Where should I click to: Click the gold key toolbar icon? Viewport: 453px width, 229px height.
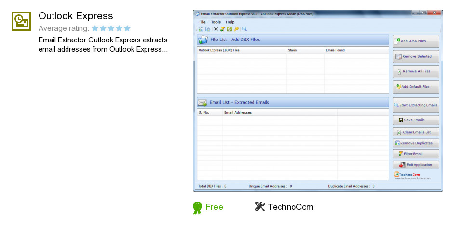click(236, 29)
